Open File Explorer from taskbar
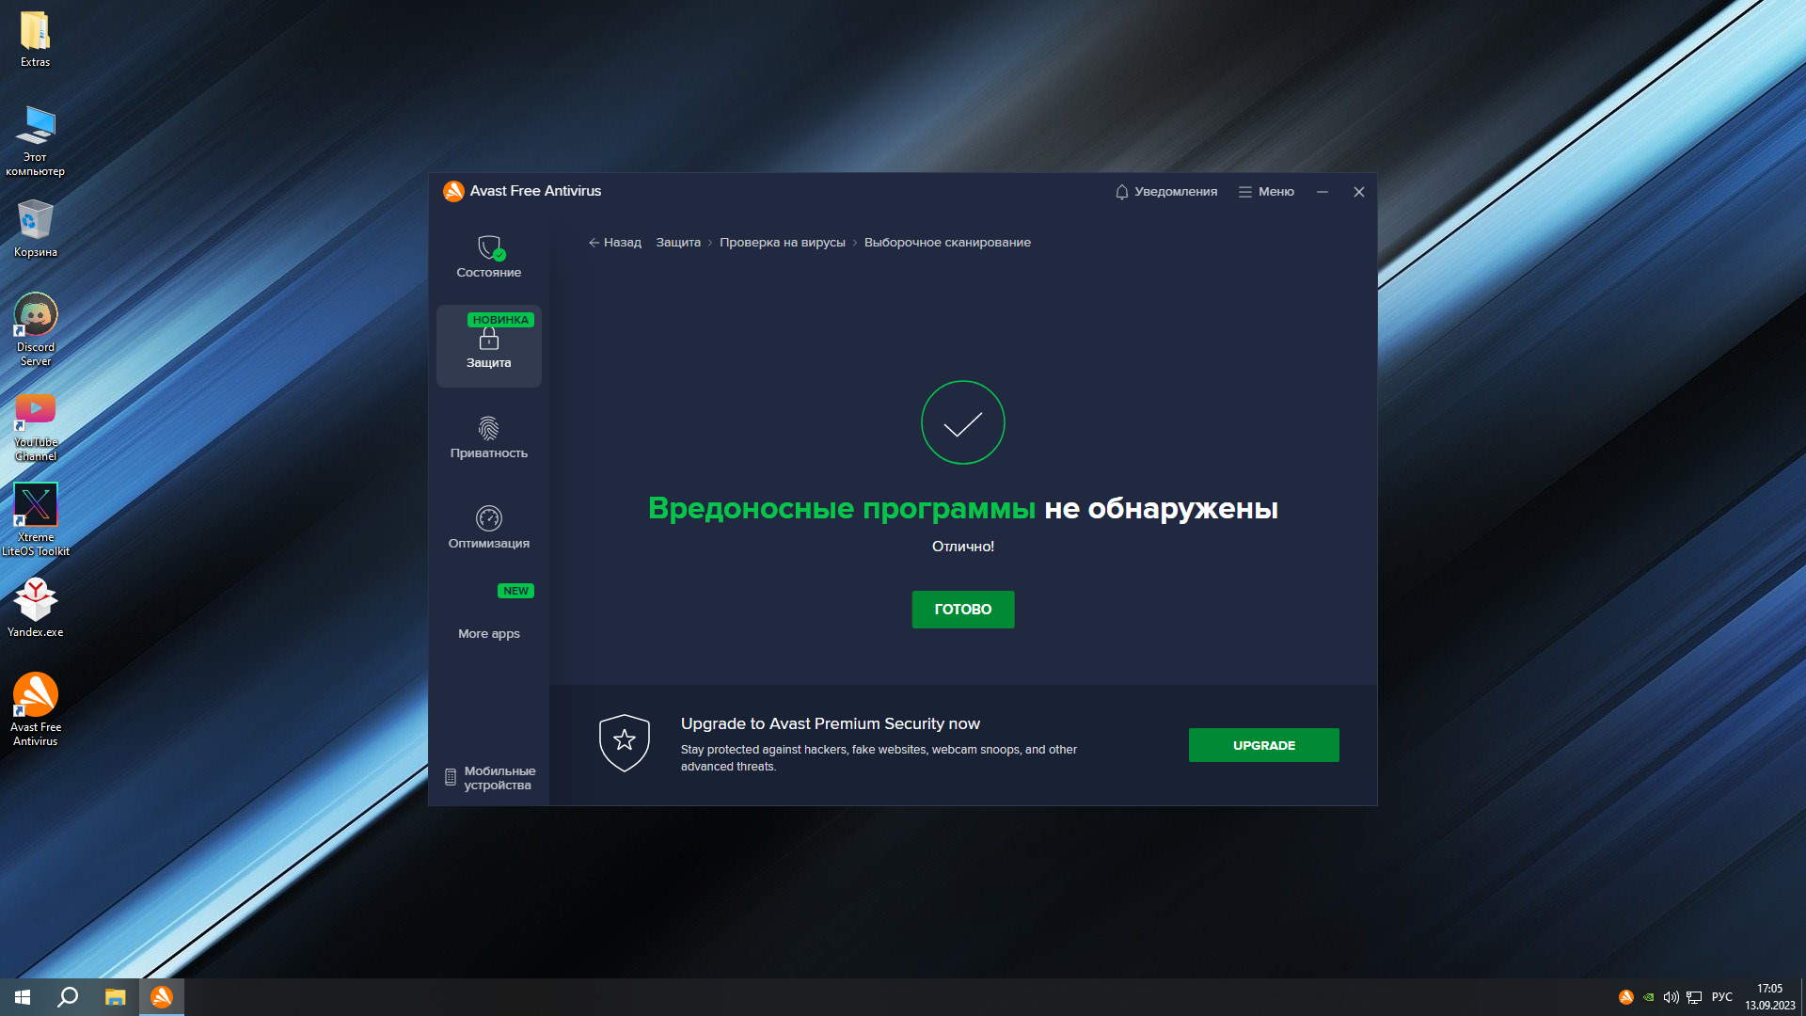 coord(115,997)
